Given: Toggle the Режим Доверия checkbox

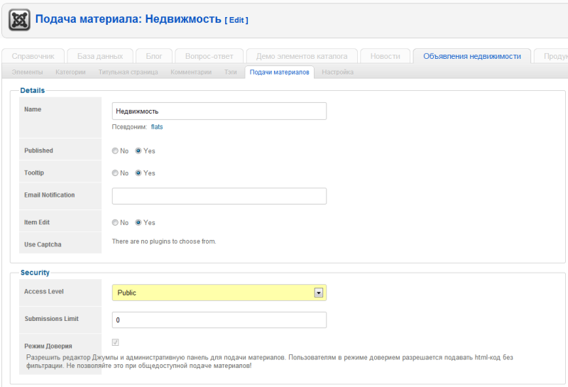Looking at the screenshot, I should coord(116,342).
